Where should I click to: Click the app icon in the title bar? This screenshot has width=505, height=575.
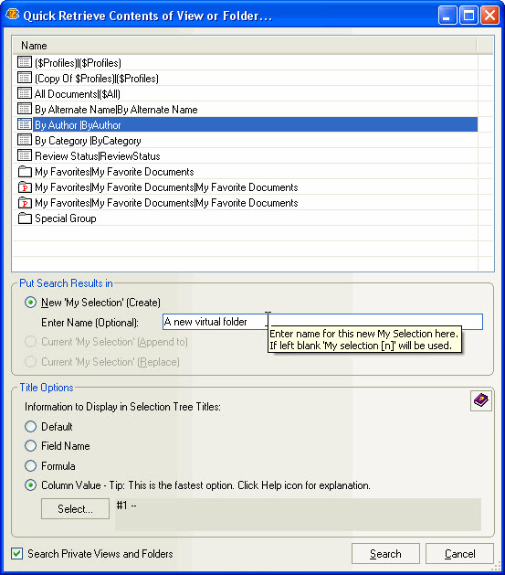tap(12, 15)
